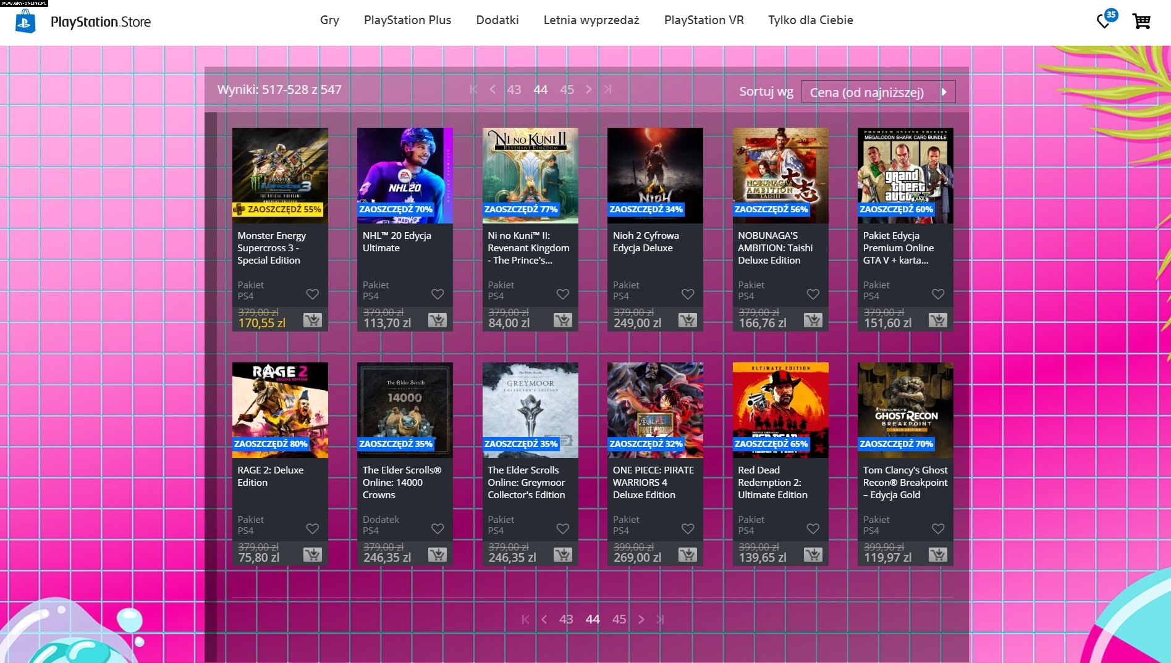Add RAGE 2: Deluxe Edition to cart
The image size is (1171, 663).
312,554
